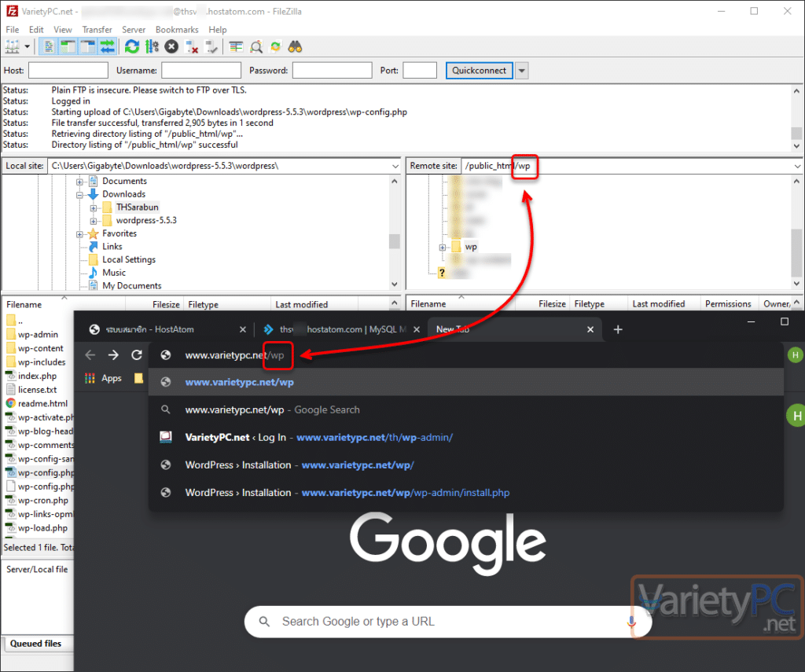Focus the Port input field
This screenshot has width=805, height=672.
[420, 70]
